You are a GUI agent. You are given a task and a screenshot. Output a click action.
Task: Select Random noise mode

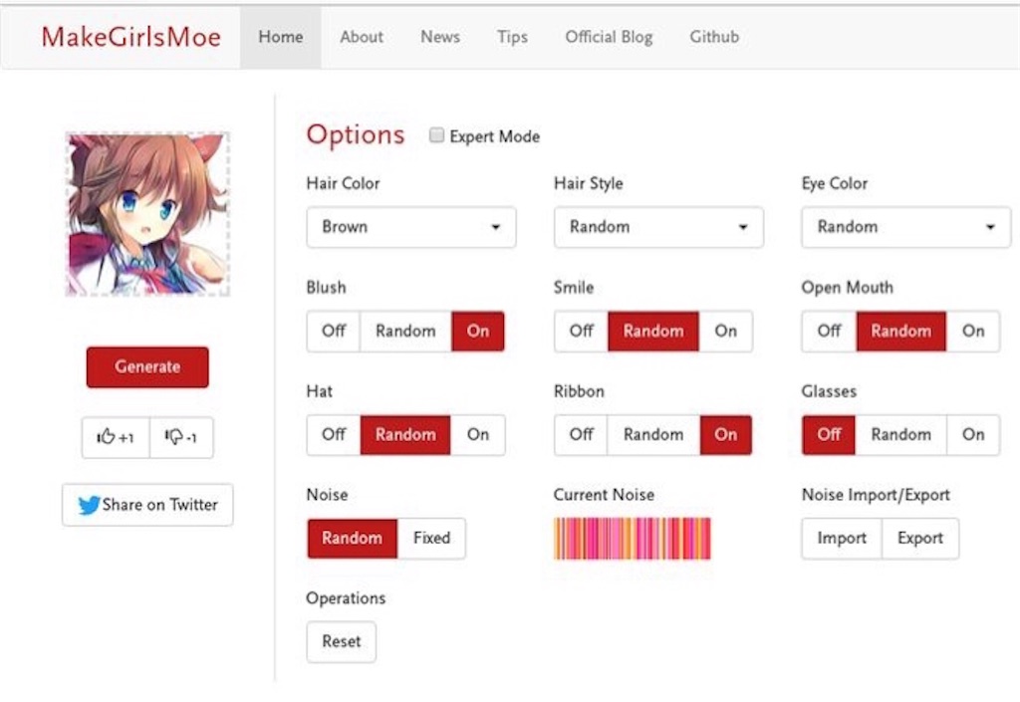[352, 538]
